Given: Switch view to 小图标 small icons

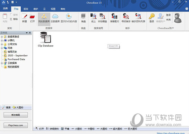Looking at the screenshot, I should pos(77,129).
